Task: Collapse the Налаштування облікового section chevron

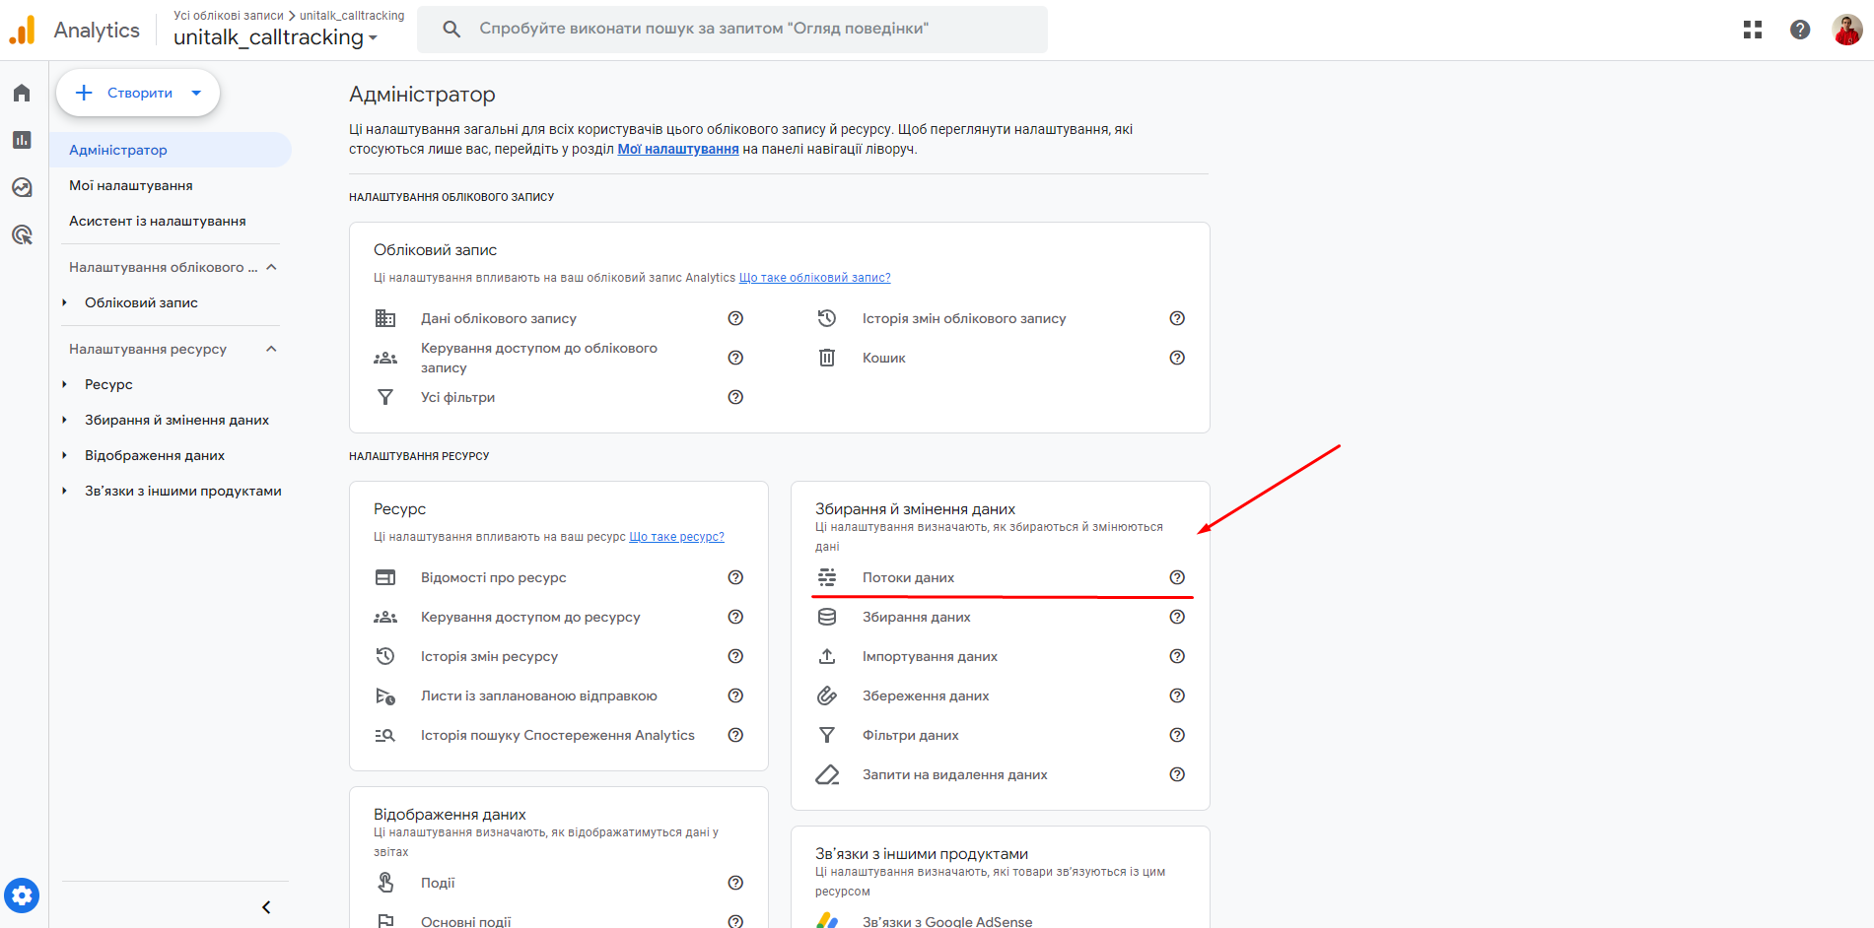Action: coord(271,267)
